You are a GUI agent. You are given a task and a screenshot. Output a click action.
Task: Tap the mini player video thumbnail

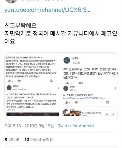(72, 113)
